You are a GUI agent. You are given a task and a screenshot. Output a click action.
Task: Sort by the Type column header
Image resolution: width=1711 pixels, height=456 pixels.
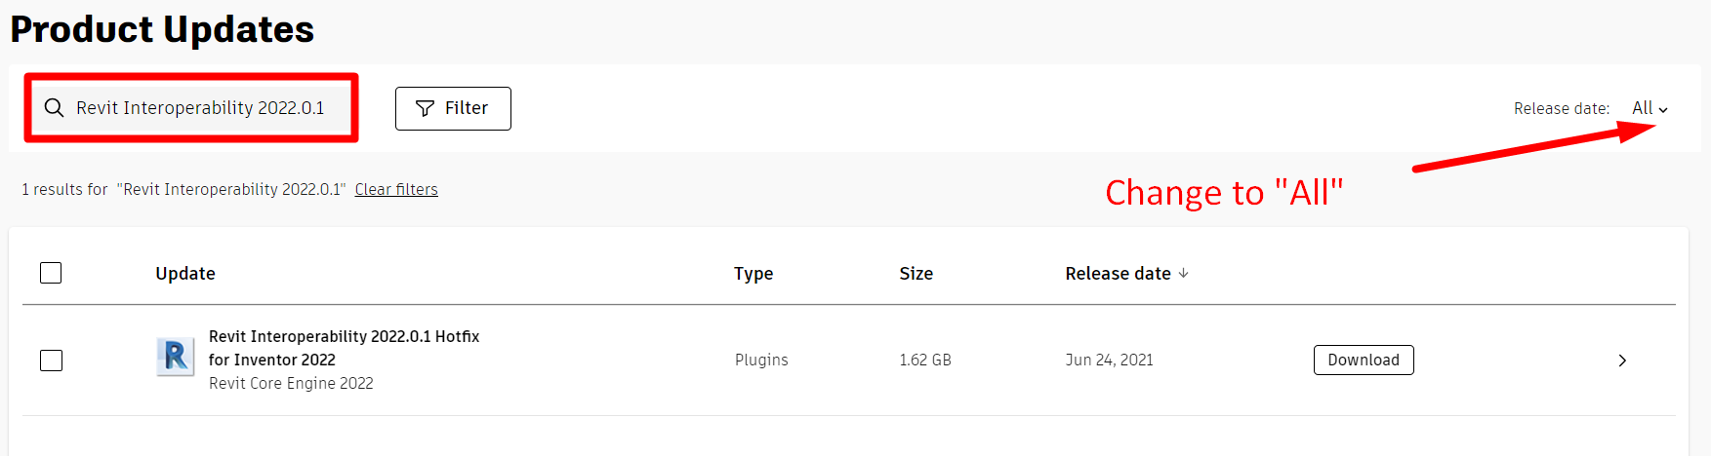[754, 274]
